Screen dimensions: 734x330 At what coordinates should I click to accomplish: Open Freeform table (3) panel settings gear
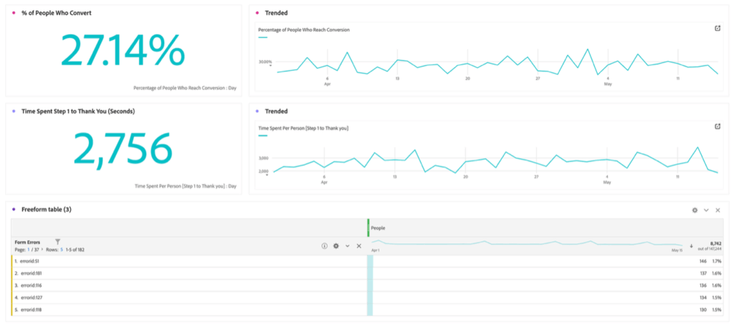click(x=695, y=210)
